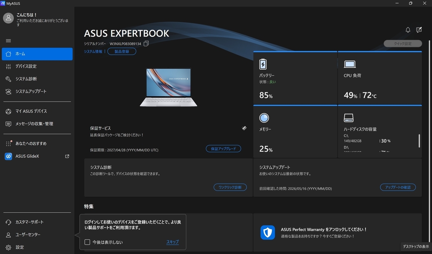
Task: Click the アップデートの確認 button
Action: [x=398, y=187]
